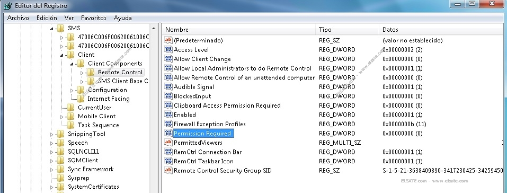Minimize the Registry Editor window

[x=457, y=4]
